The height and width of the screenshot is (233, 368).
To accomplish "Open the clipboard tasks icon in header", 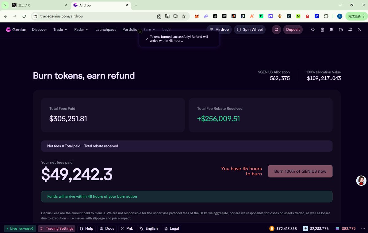I will [322, 30].
